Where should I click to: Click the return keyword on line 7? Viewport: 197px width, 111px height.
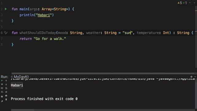click(x=26, y=39)
